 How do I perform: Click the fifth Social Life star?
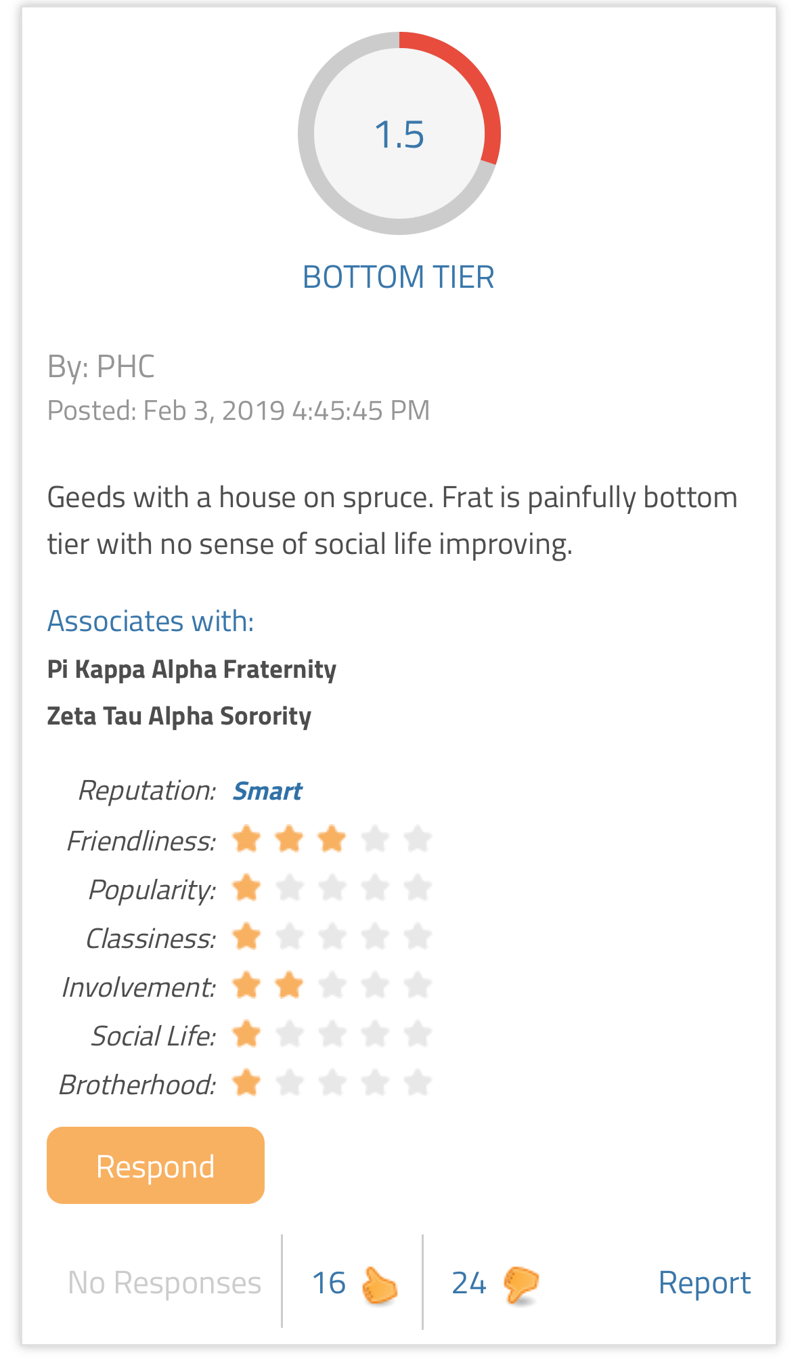pyautogui.click(x=418, y=1034)
